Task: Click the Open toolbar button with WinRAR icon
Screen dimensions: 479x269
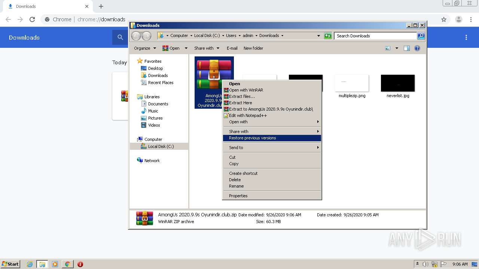Action: (x=171, y=48)
